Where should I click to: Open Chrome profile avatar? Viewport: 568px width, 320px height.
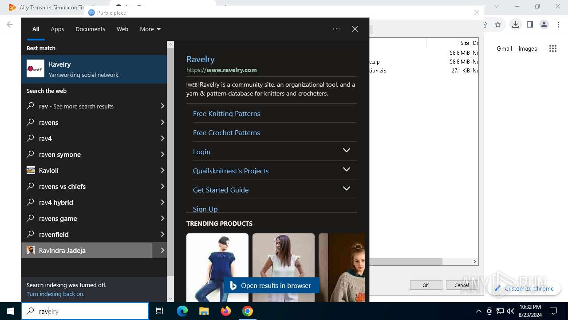click(x=544, y=24)
